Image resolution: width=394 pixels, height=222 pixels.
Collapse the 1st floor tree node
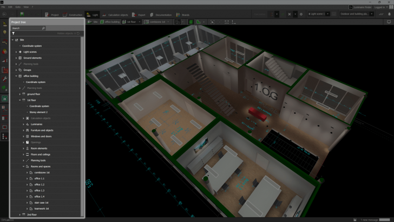click(x=20, y=100)
